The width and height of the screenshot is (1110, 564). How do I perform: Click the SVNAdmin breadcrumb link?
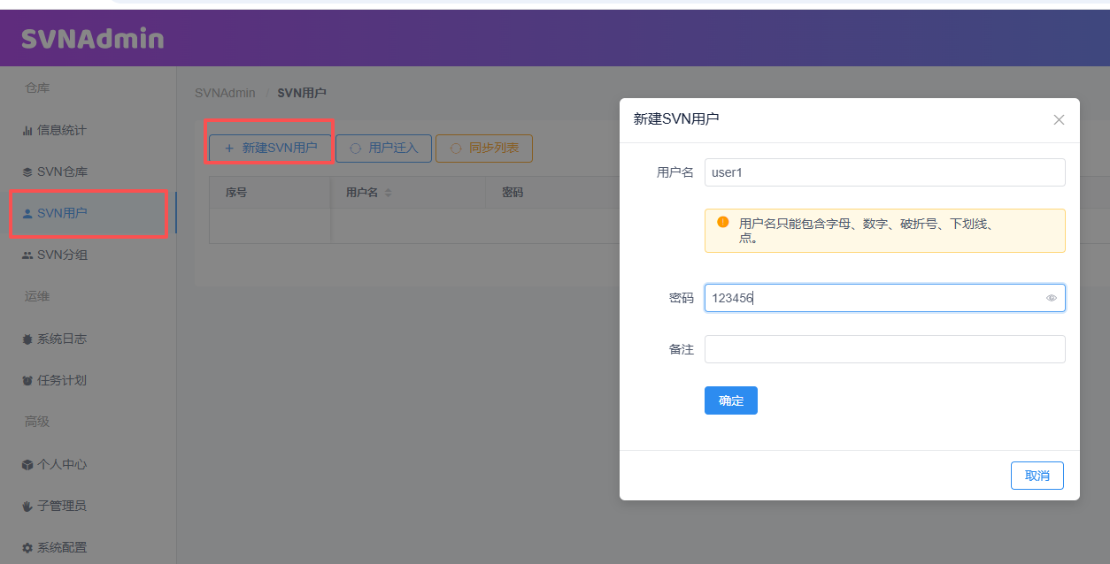tap(225, 93)
